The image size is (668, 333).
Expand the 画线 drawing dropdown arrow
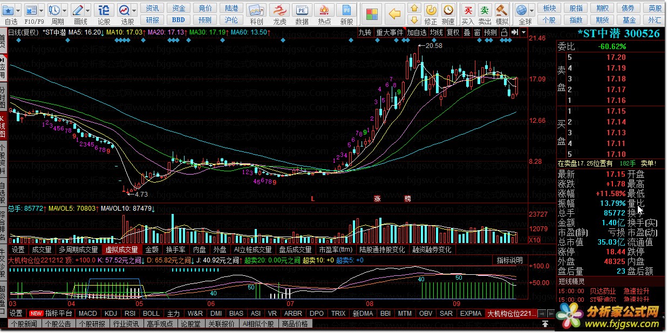[88, 10]
